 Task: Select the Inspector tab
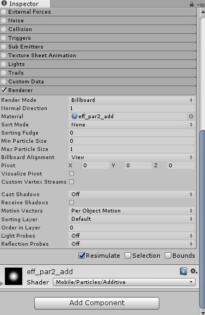pos(25,4)
